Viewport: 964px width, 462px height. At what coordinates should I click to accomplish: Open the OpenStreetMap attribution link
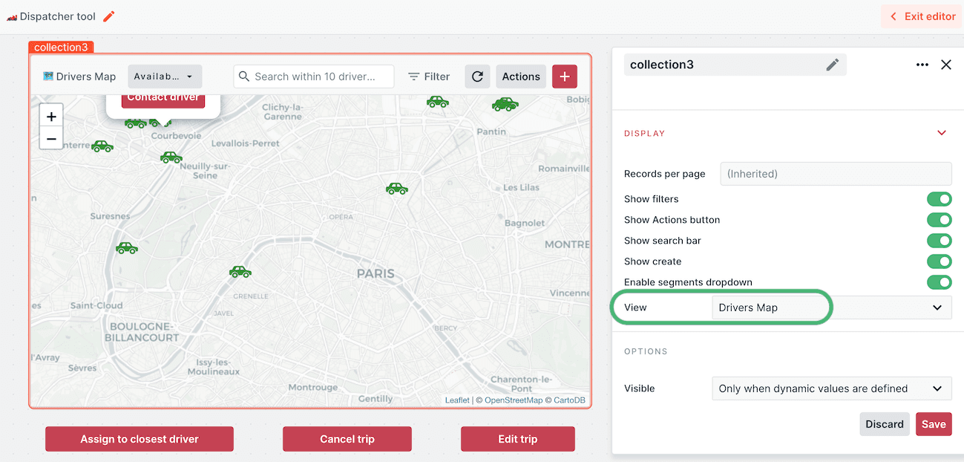pyautogui.click(x=514, y=400)
